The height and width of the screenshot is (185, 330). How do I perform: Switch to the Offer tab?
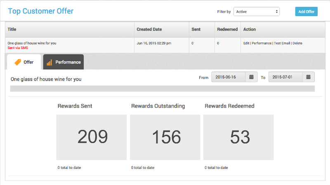[24, 62]
